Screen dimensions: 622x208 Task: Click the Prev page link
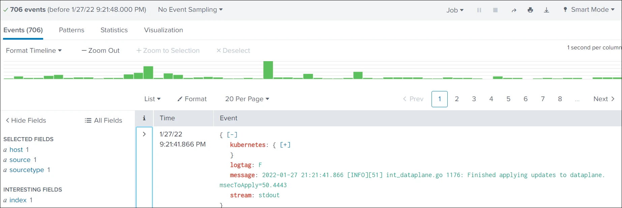coord(413,99)
